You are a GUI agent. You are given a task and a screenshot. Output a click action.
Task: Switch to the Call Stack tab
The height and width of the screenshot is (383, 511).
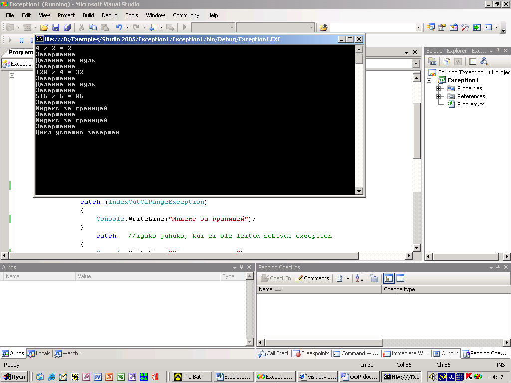[274, 353]
